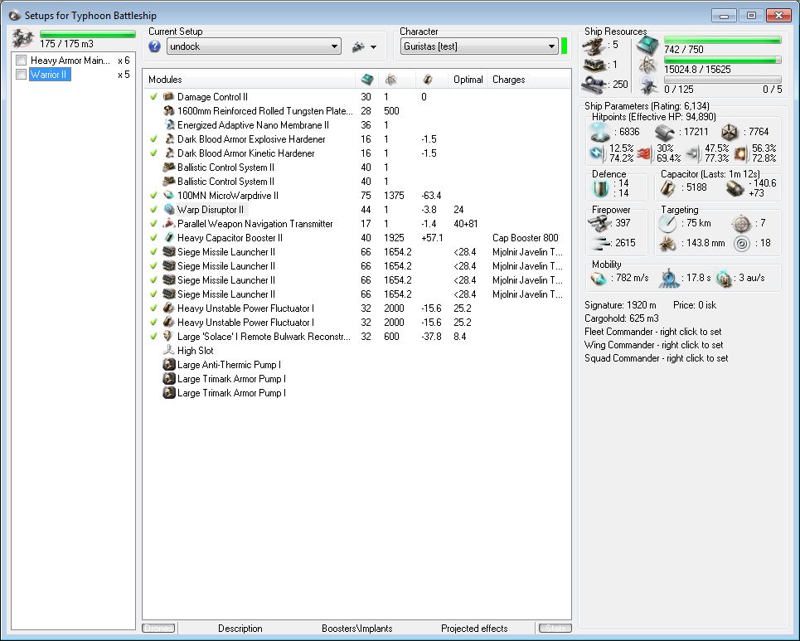Select the 100MN MicroWarpdrive II module icon
This screenshot has height=641, width=800.
(168, 196)
